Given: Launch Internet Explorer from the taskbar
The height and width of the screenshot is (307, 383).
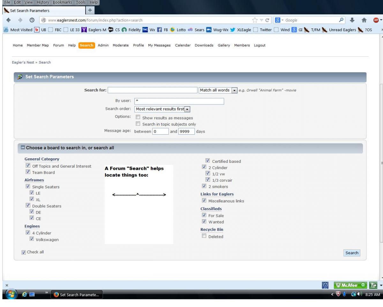Looking at the screenshot, I should pos(25,295).
